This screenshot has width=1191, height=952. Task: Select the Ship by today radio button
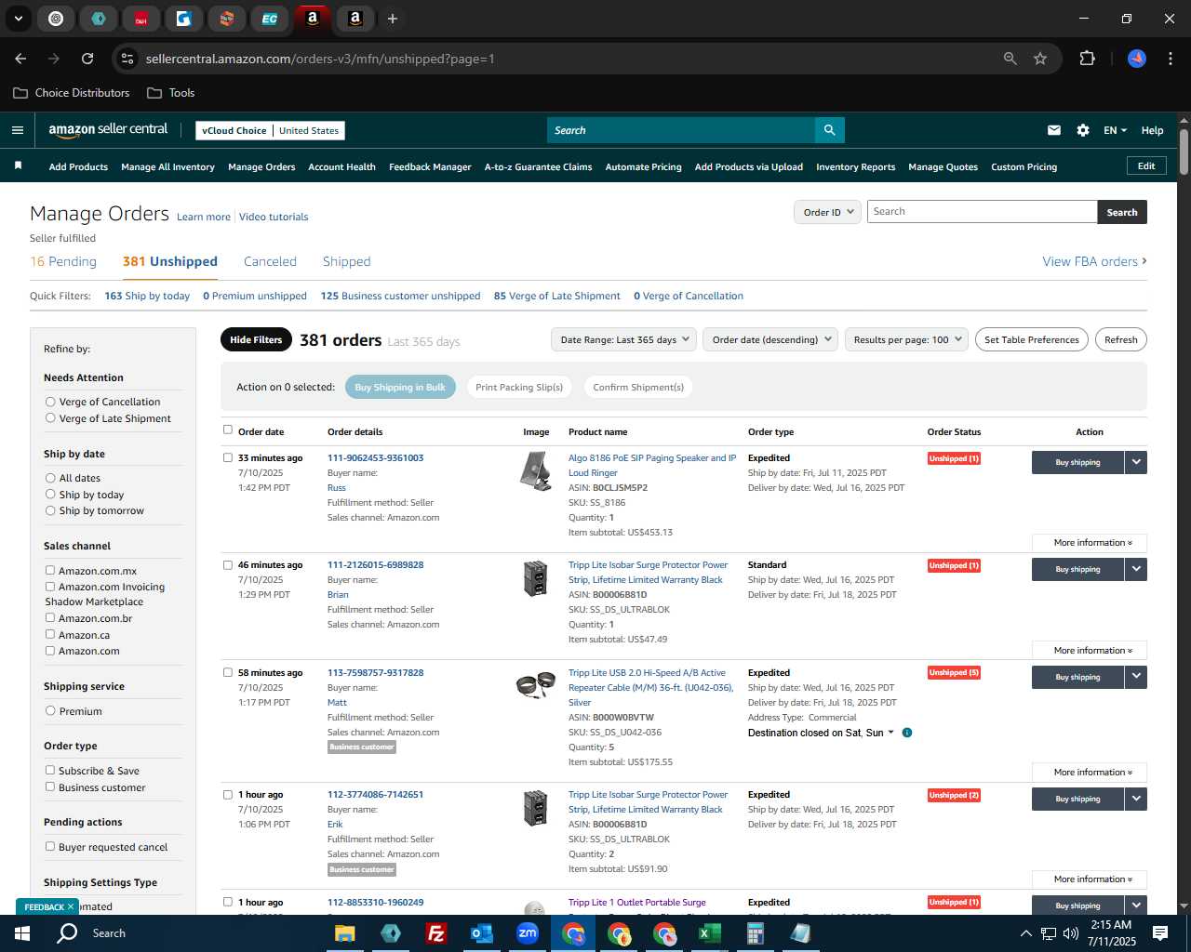pos(50,495)
